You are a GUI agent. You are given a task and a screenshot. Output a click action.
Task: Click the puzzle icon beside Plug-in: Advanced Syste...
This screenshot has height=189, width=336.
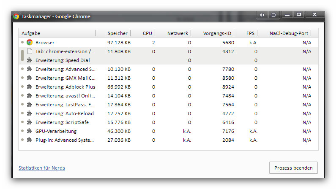click(x=29, y=140)
